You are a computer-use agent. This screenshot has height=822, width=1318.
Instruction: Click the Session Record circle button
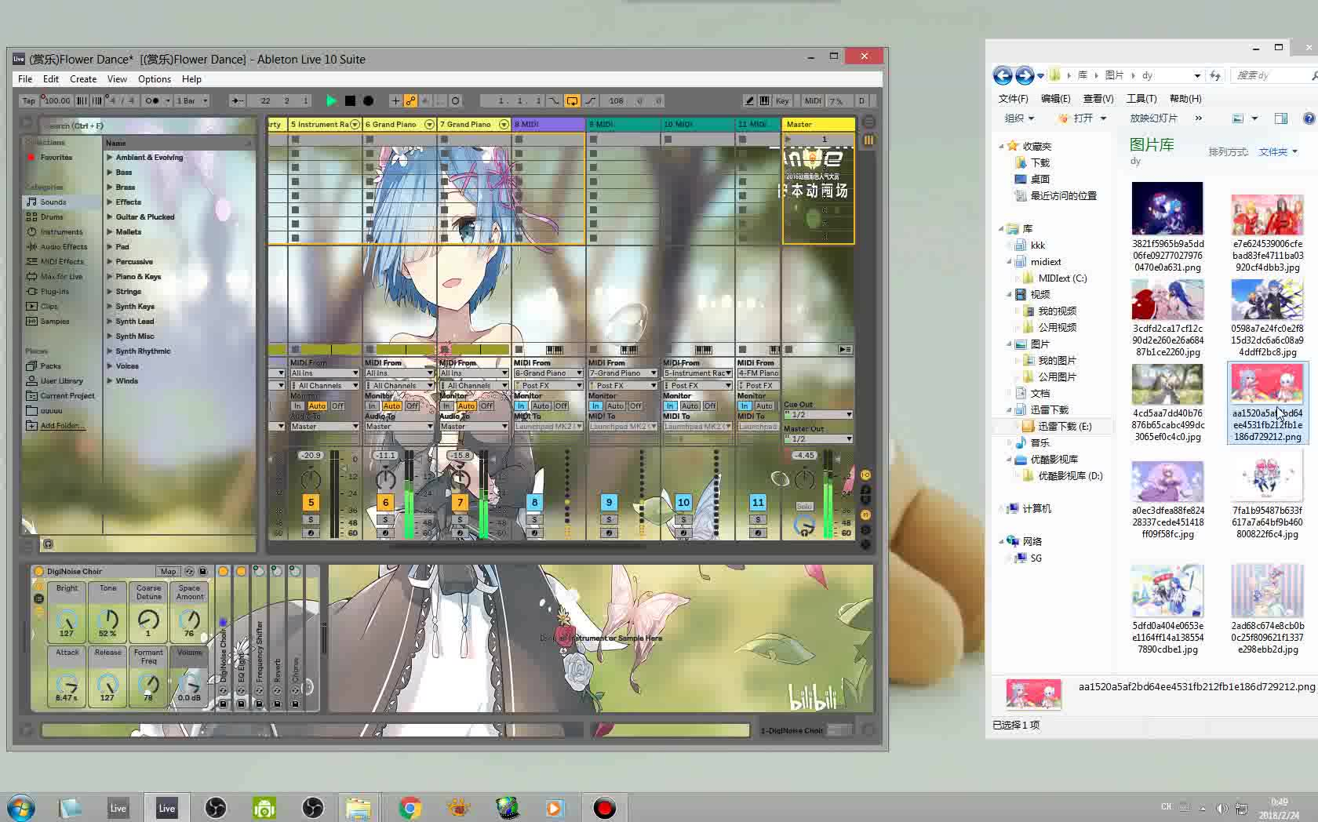coord(455,100)
